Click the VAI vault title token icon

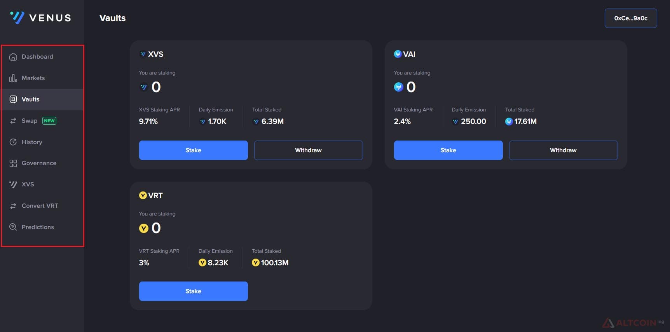pos(398,54)
